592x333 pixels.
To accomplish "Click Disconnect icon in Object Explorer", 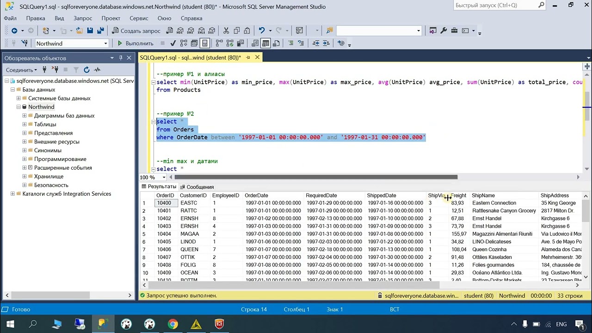I will [55, 70].
